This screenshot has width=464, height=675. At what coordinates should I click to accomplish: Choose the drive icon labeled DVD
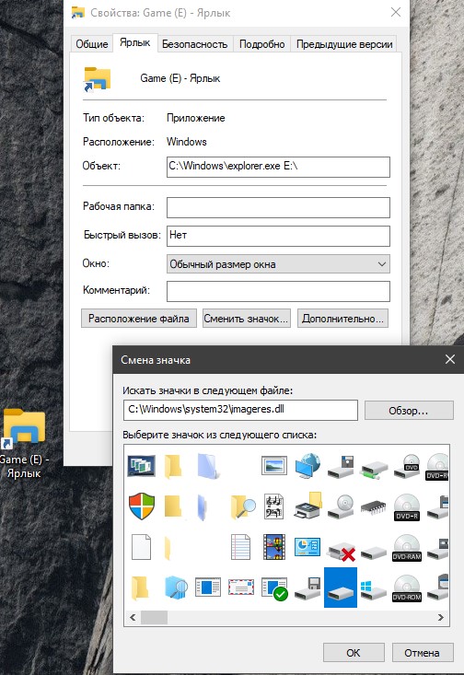(407, 466)
